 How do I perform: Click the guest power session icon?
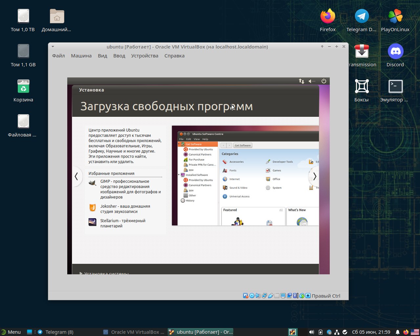click(x=324, y=81)
